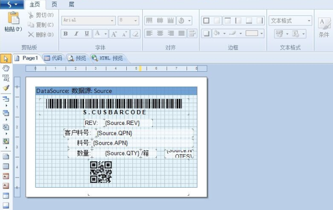
Task: Click the scissors Cut icon
Action: coord(31,15)
